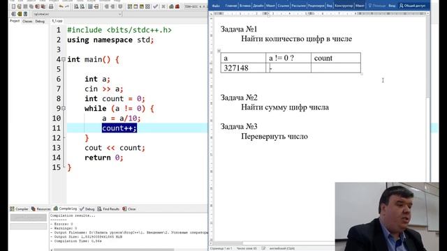
Task: Click the table move handle in Word document
Action: (219, 51)
